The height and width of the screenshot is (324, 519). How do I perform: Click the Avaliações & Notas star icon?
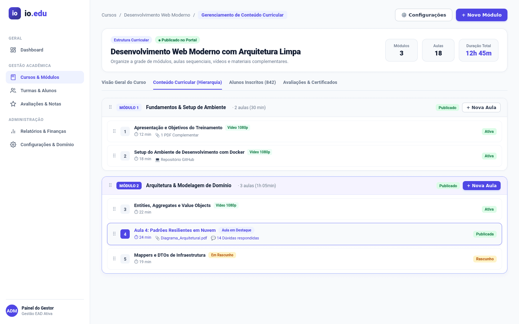coord(13,104)
